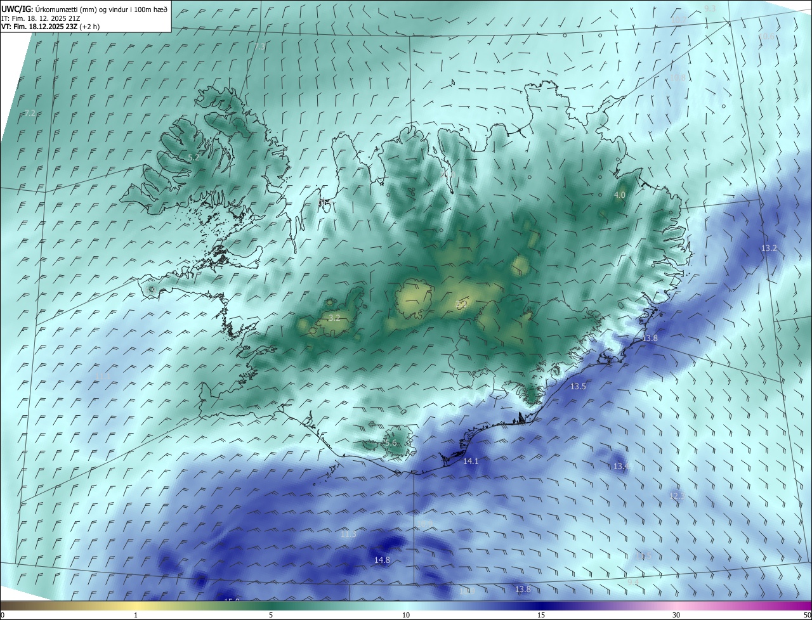Click the 13.4 value label on the map
The width and height of the screenshot is (812, 620).
tap(621, 467)
